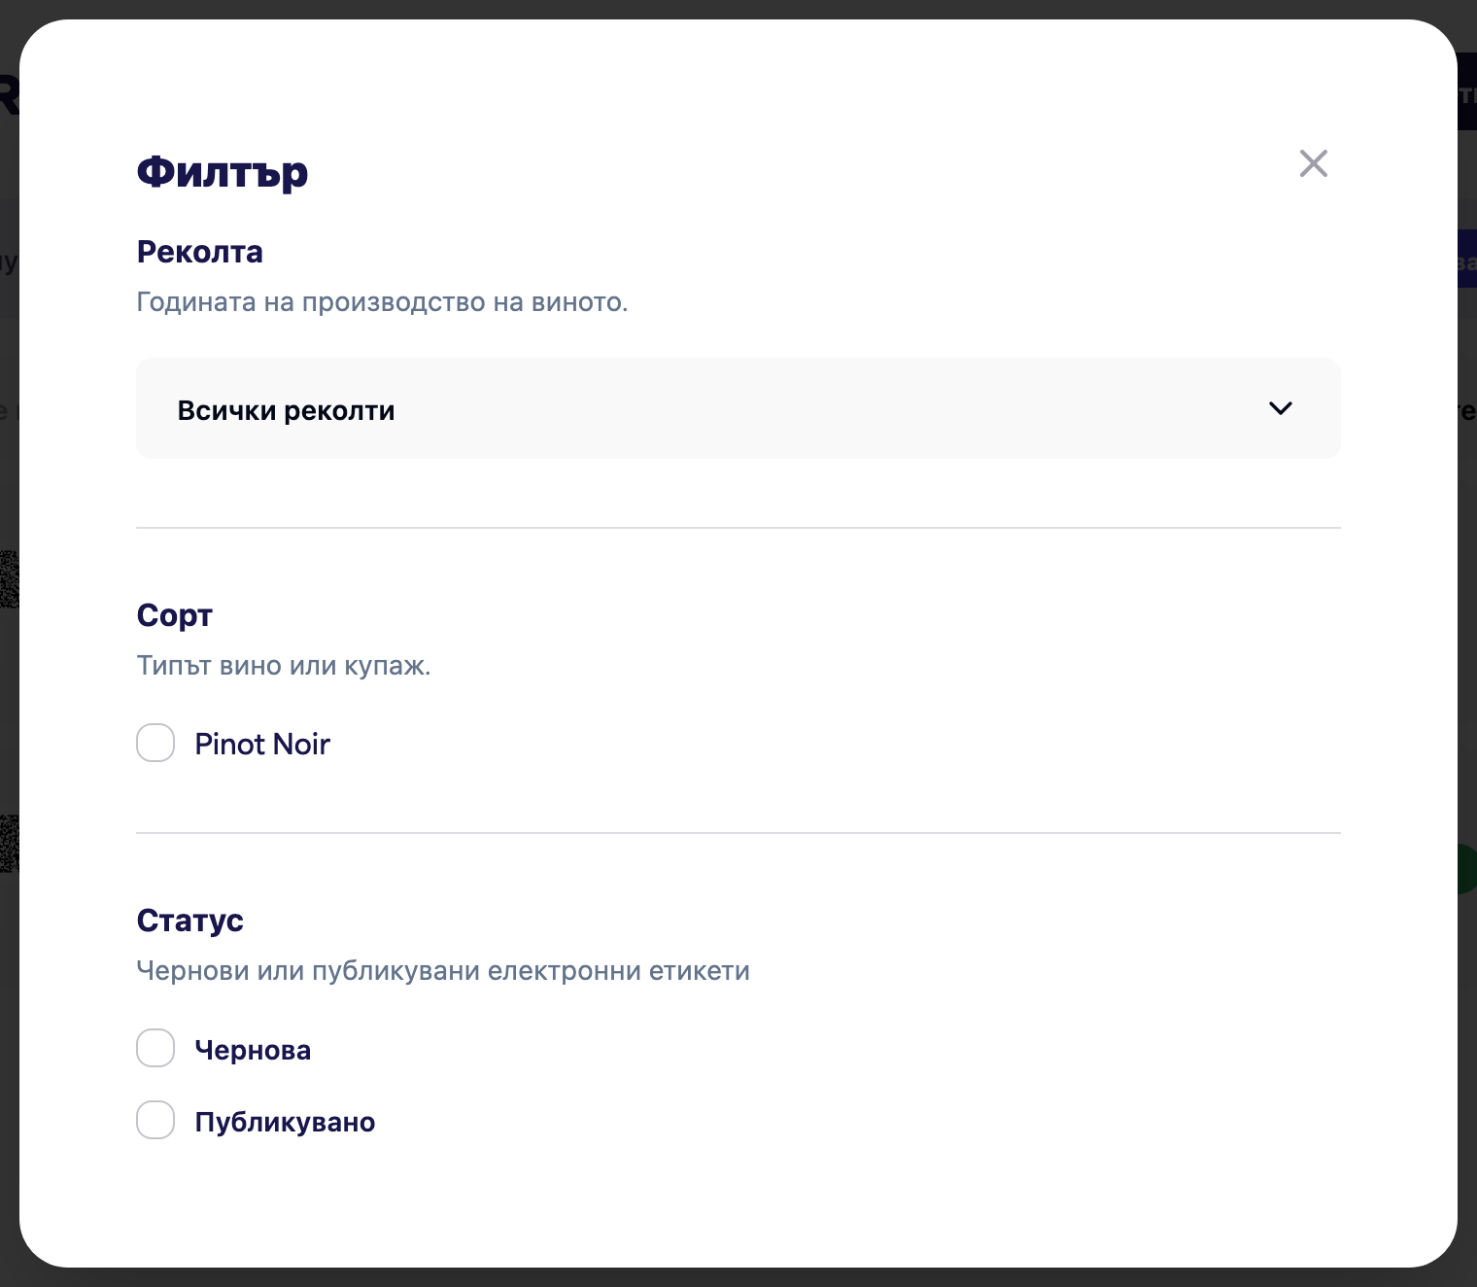Click "Чернови или публикувани електронни етикети" description

click(x=443, y=971)
